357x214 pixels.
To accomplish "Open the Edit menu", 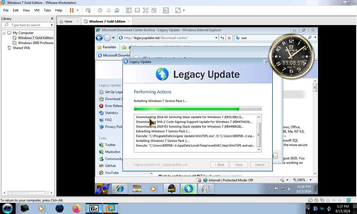I will pos(16,10).
